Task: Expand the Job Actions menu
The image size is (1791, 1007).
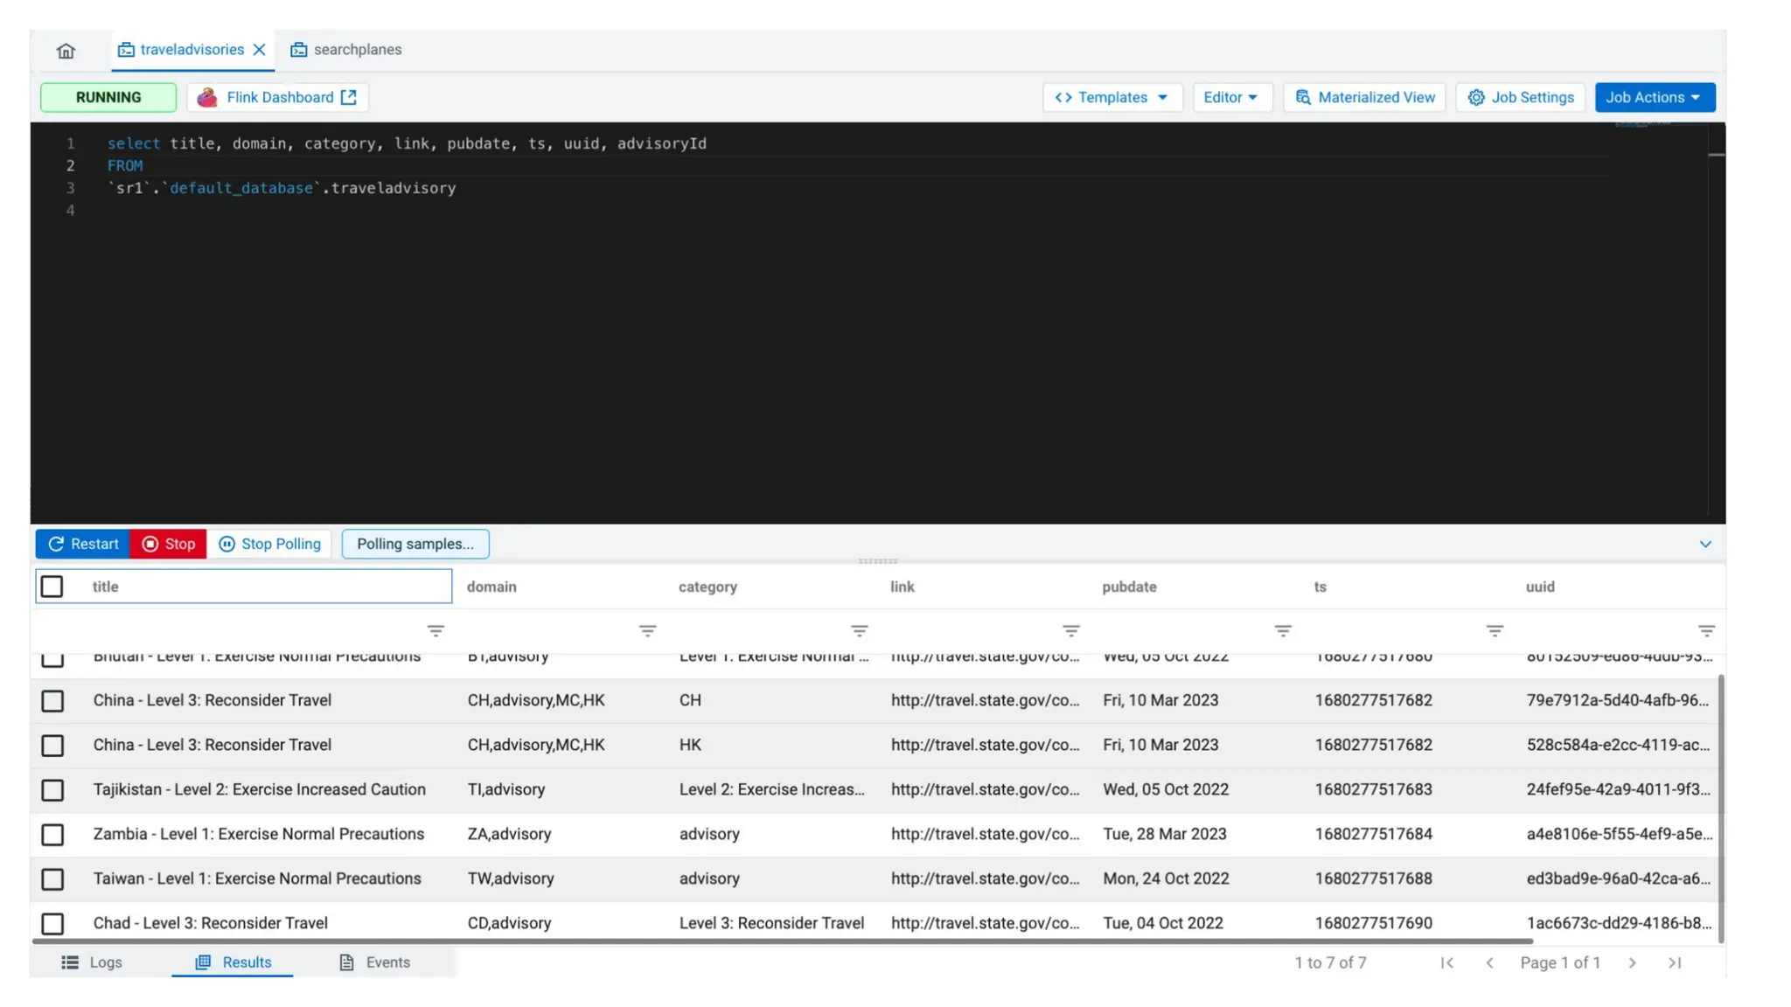Action: tap(1655, 97)
